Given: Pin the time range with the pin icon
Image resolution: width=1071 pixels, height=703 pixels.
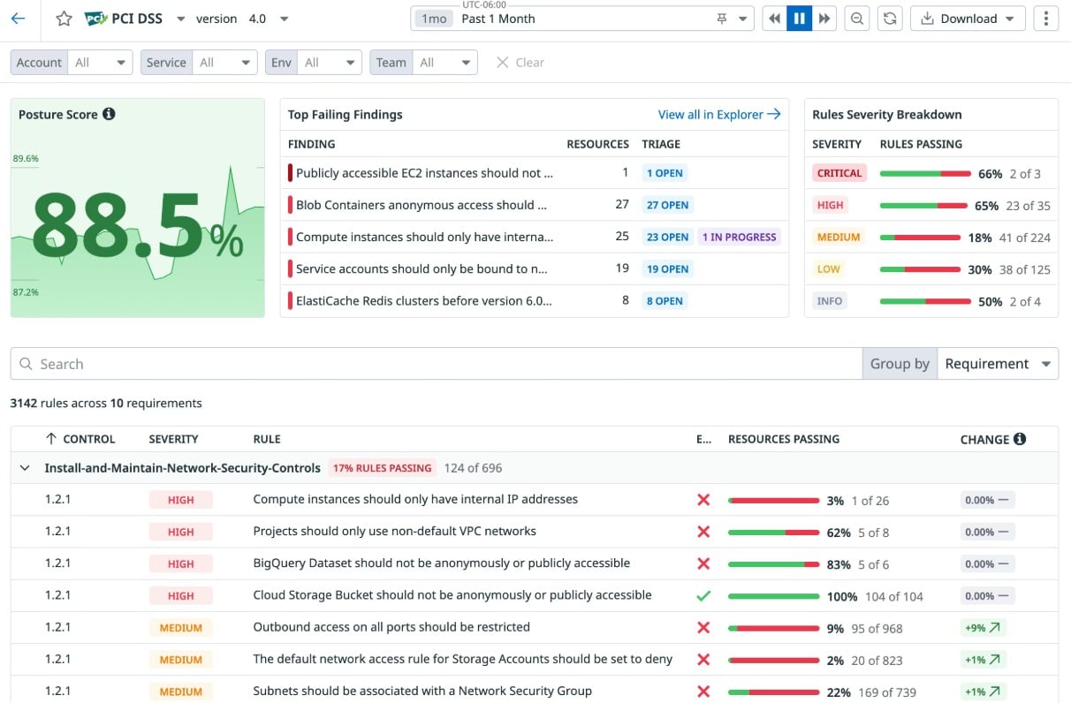Looking at the screenshot, I should pyautogui.click(x=722, y=18).
